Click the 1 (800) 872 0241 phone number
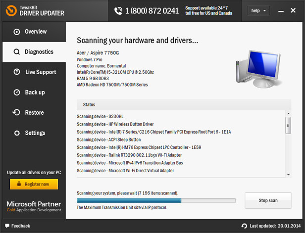Viewport: 305px width, 233px height. click(x=152, y=11)
